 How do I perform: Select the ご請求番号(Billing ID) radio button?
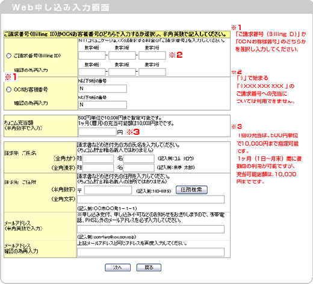(8, 55)
